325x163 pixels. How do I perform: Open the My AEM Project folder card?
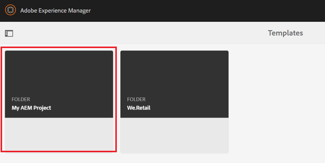[x=59, y=102]
